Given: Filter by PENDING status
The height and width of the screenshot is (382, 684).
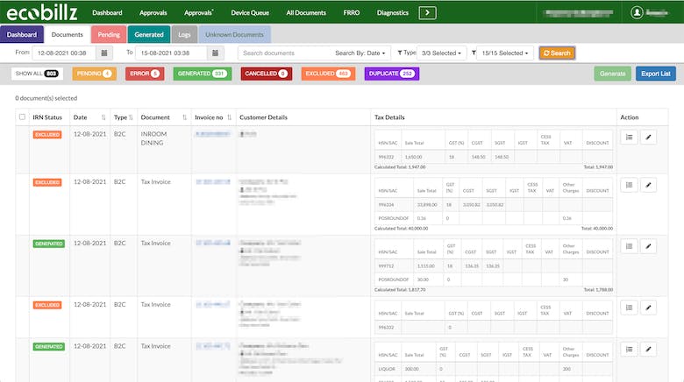Looking at the screenshot, I should 94,74.
